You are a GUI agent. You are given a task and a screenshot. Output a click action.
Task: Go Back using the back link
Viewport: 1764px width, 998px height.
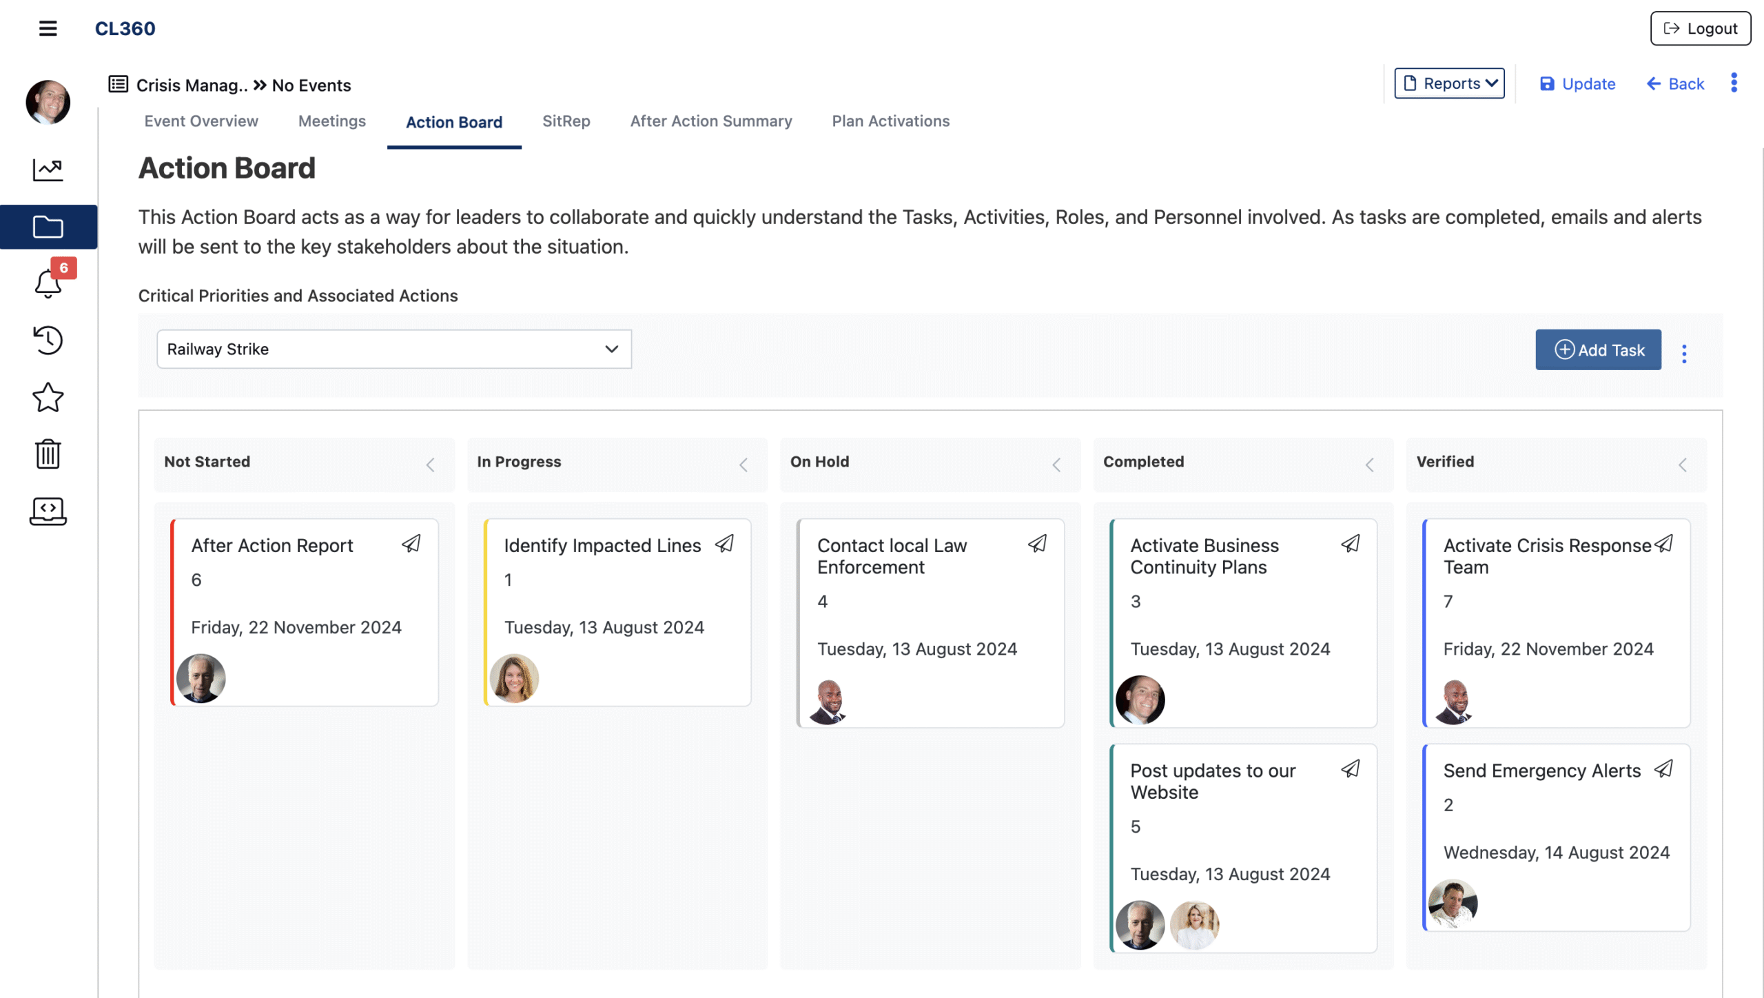[1675, 84]
